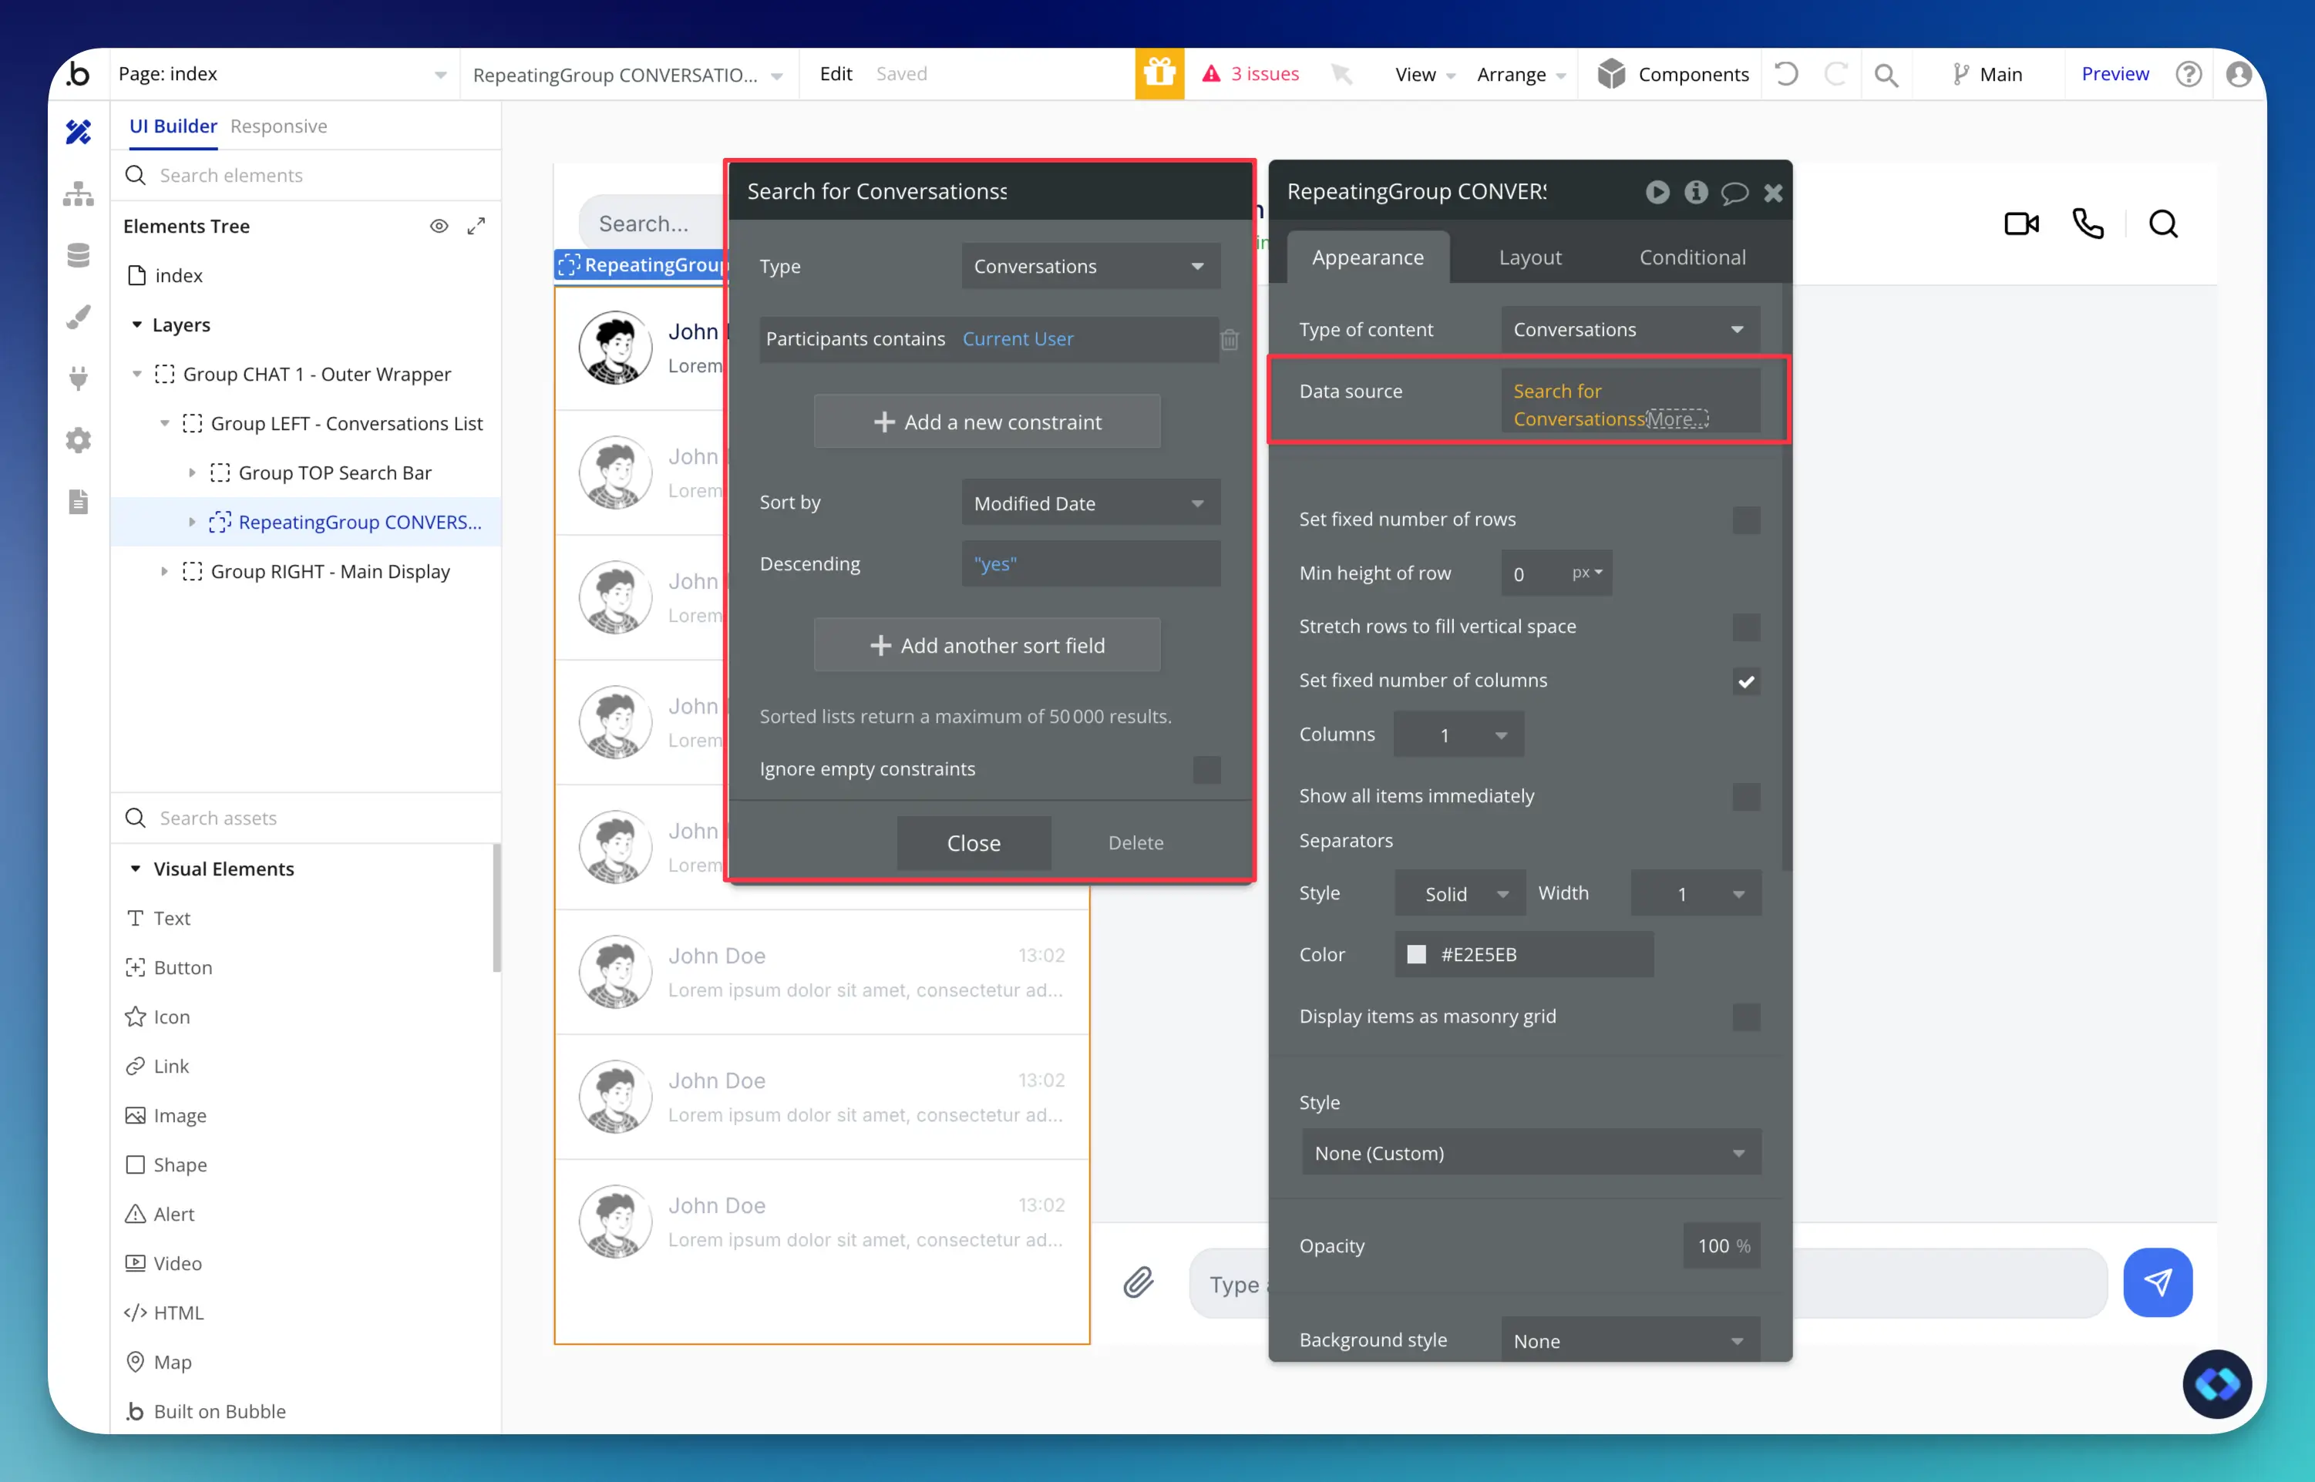Click the blue send message button
The width and height of the screenshot is (2315, 1482).
(x=2157, y=1283)
